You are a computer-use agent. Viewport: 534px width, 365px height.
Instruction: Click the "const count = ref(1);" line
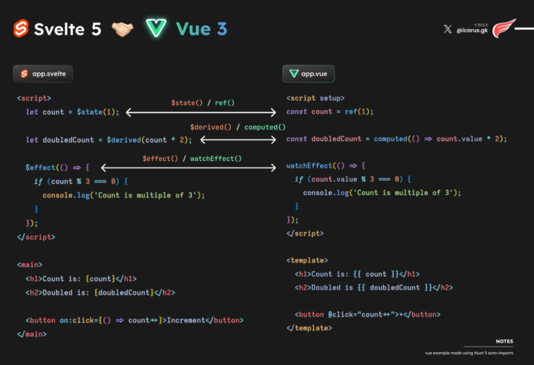tap(330, 112)
